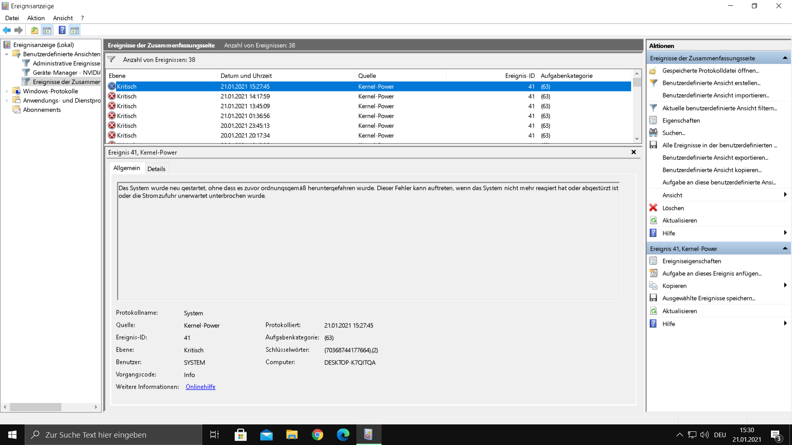Click Aufgabe an dieses Ereignis anfügen
Screen dimensions: 792x445
[712, 274]
